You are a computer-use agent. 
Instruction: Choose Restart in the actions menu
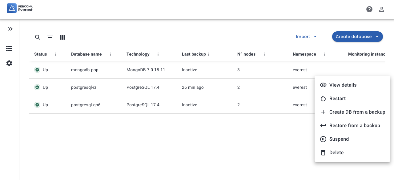coord(337,99)
